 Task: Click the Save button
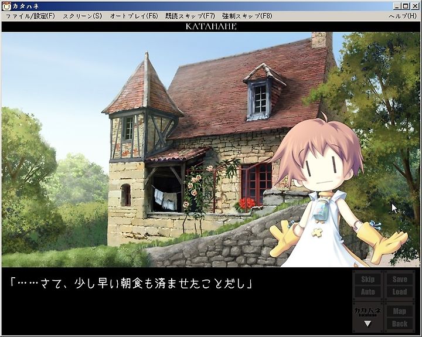tap(400, 280)
